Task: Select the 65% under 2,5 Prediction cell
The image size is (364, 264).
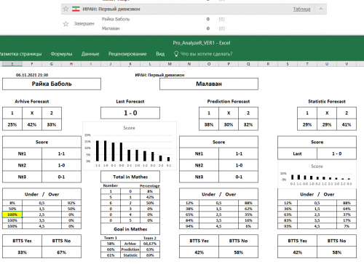Action: pos(189,215)
